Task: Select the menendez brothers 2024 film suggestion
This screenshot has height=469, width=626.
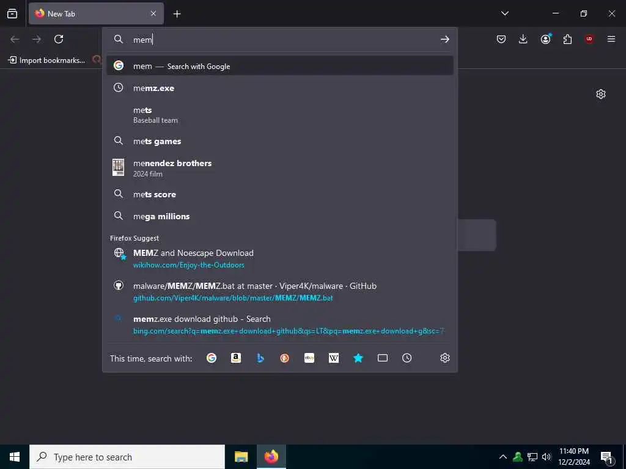Action: tap(280, 168)
